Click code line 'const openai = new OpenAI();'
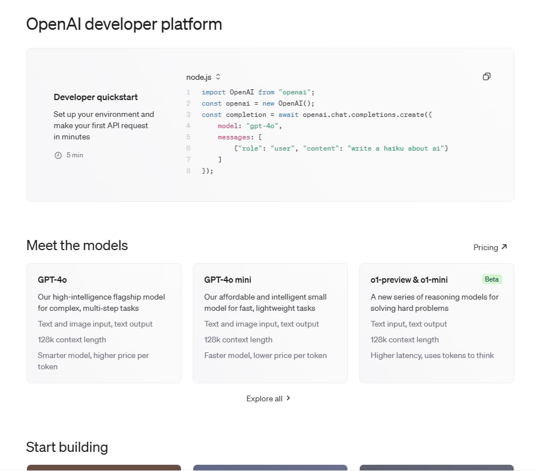Viewport: 539px width, 471px height. pos(258,103)
